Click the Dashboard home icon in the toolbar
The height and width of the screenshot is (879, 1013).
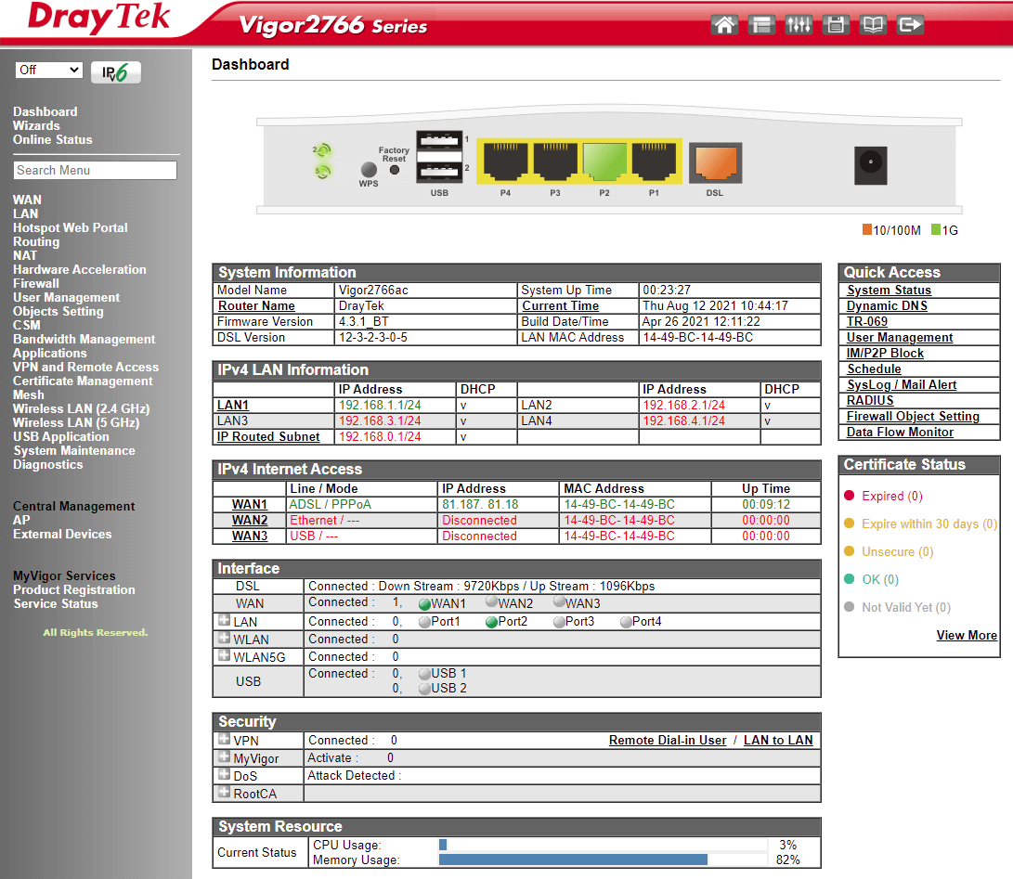[x=724, y=25]
